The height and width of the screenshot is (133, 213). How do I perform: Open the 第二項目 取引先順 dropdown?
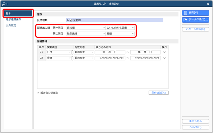pos(86,34)
